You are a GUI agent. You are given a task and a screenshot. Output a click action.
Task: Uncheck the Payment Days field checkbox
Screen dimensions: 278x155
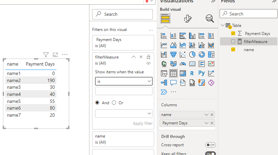(x=233, y=33)
